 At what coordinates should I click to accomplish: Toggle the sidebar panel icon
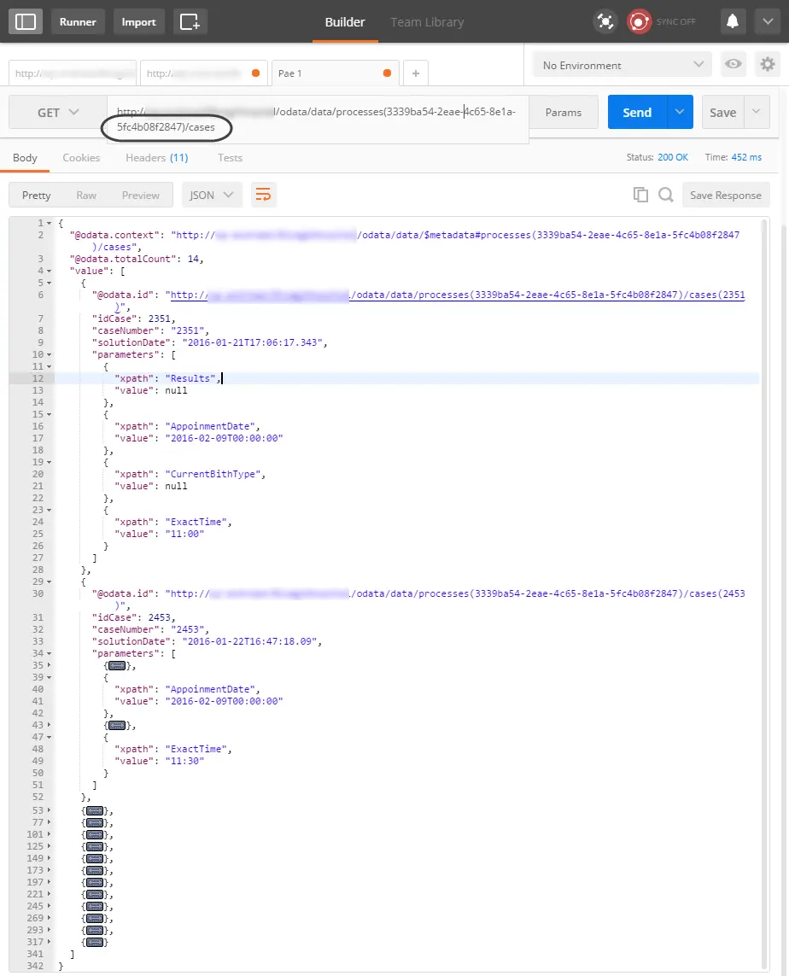point(26,21)
